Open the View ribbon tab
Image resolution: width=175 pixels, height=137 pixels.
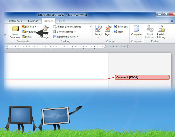(62, 21)
